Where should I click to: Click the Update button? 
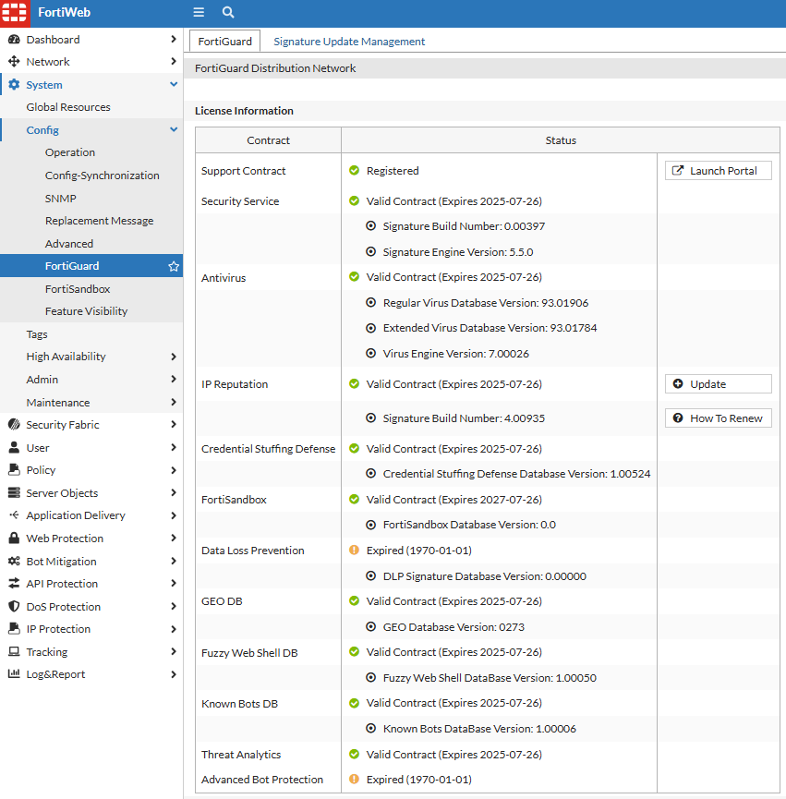tap(719, 383)
